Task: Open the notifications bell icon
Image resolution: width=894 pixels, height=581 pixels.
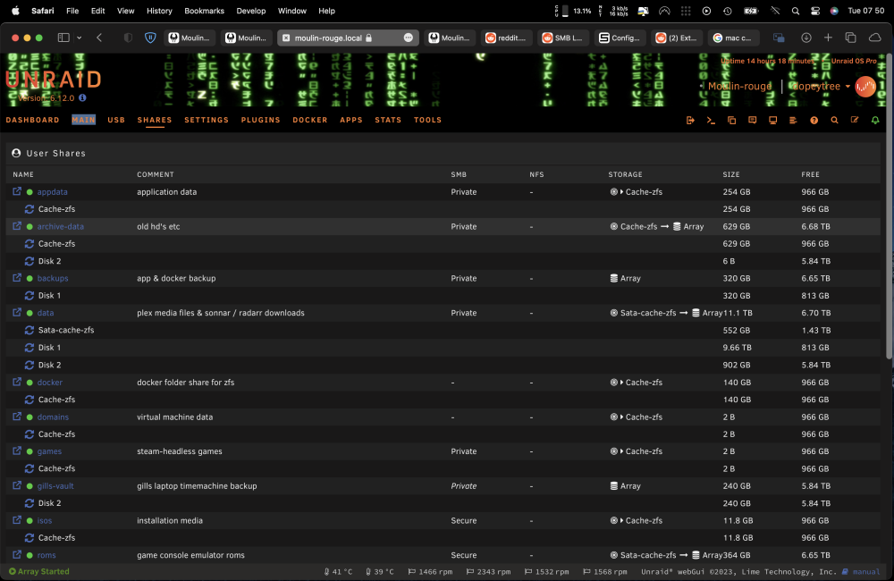Action: (875, 121)
